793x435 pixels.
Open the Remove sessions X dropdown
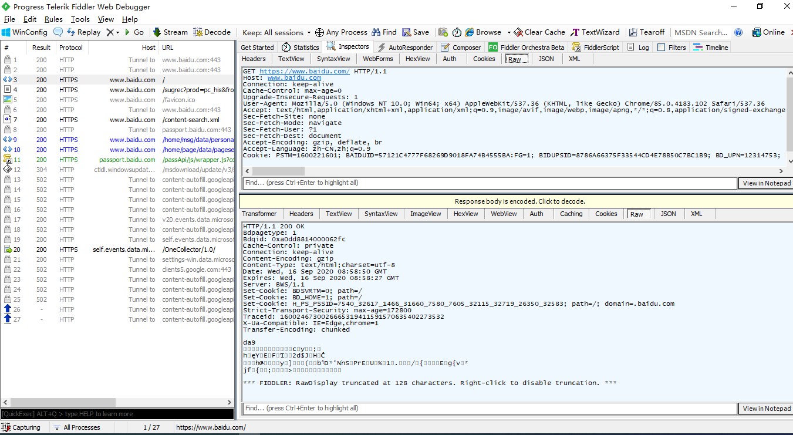pyautogui.click(x=113, y=32)
